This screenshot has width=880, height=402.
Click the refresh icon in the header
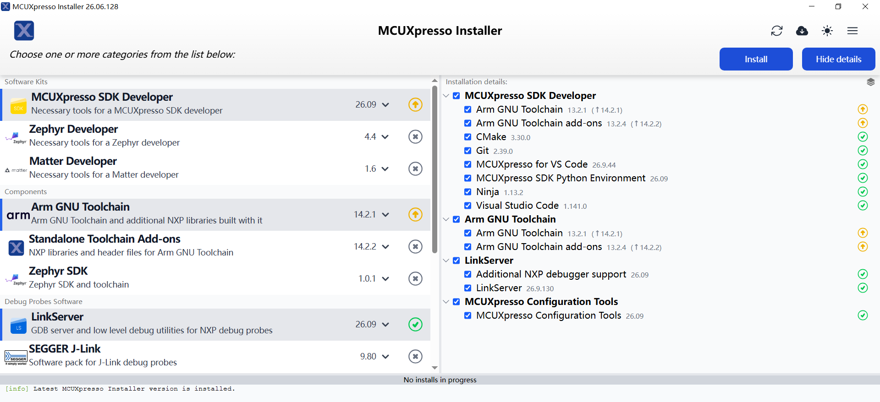(x=777, y=31)
